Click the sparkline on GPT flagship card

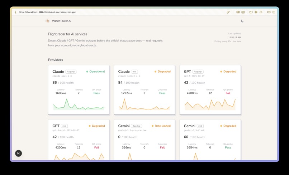(210, 104)
